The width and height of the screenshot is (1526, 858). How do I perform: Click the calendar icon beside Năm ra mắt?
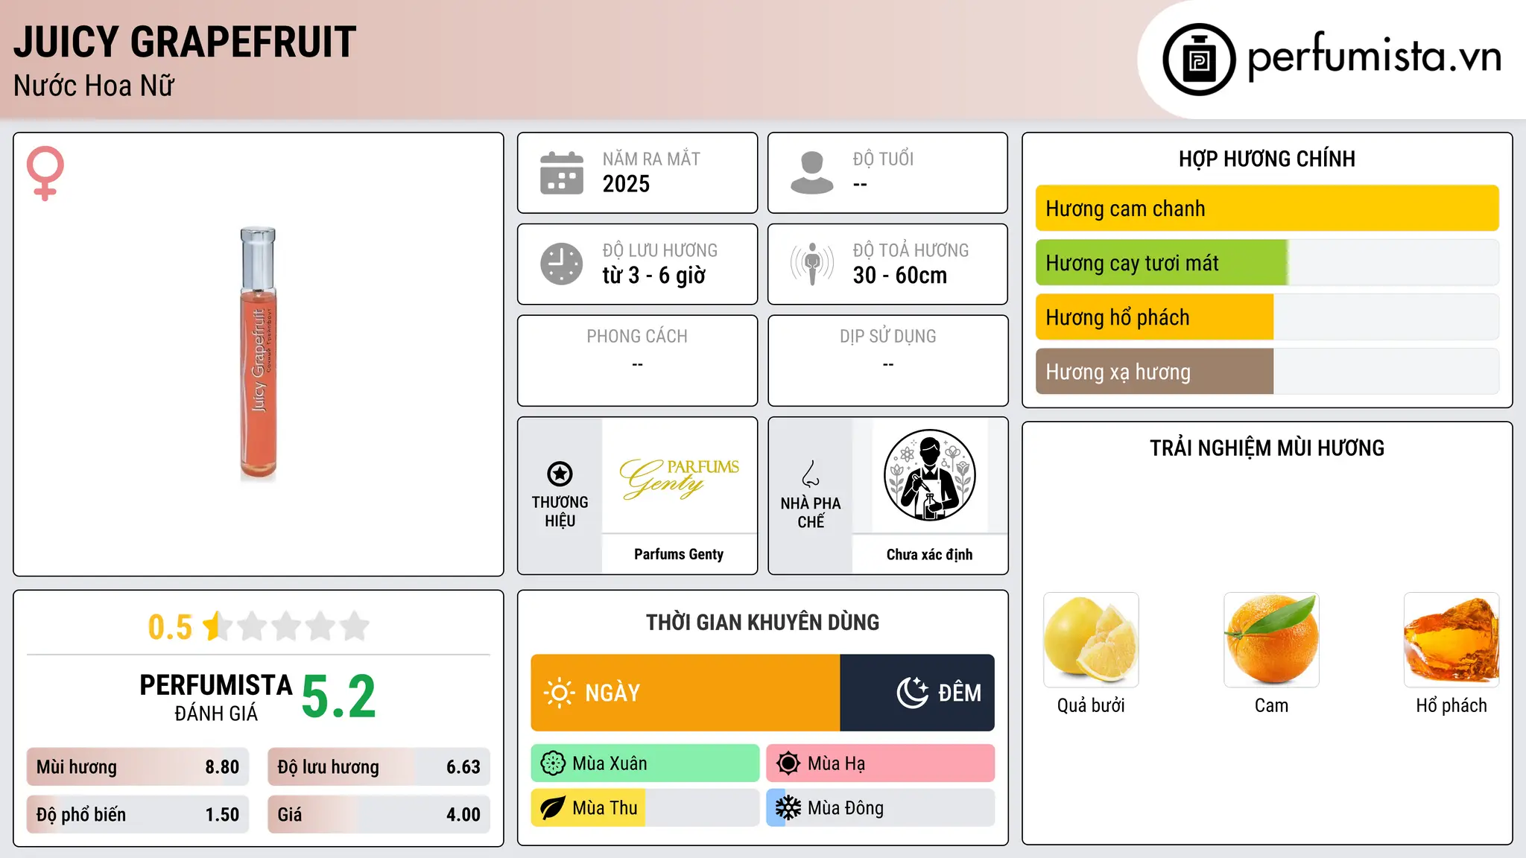[562, 173]
